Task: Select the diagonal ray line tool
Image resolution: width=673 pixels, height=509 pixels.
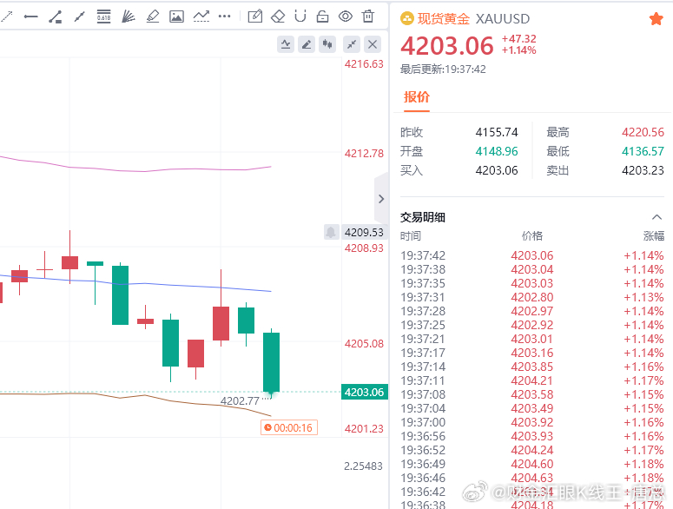Action: point(79,17)
